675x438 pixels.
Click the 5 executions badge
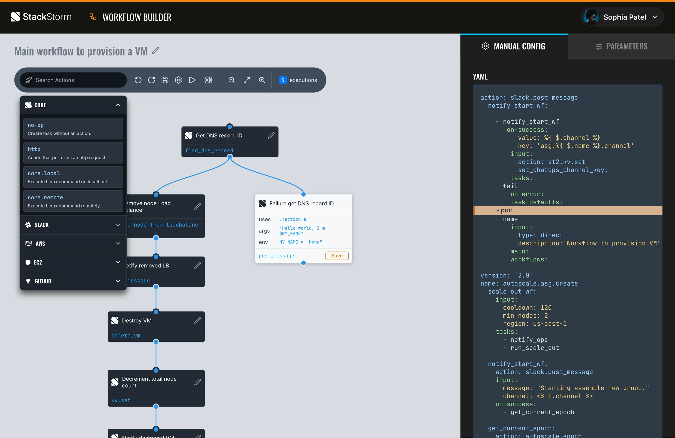298,80
